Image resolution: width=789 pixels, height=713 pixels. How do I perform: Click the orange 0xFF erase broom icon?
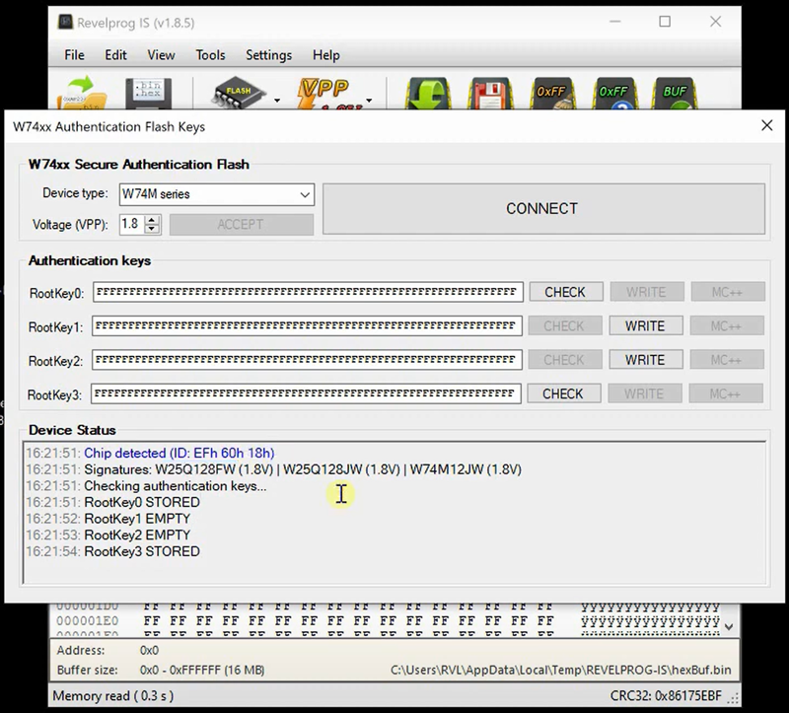click(x=552, y=94)
